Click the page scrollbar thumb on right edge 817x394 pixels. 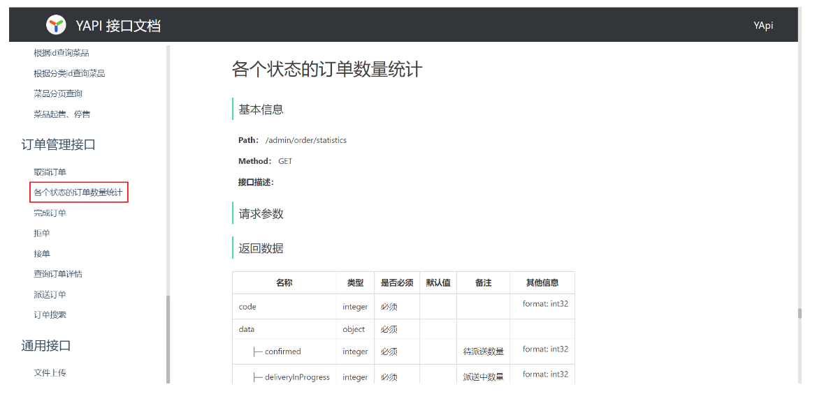[800, 313]
